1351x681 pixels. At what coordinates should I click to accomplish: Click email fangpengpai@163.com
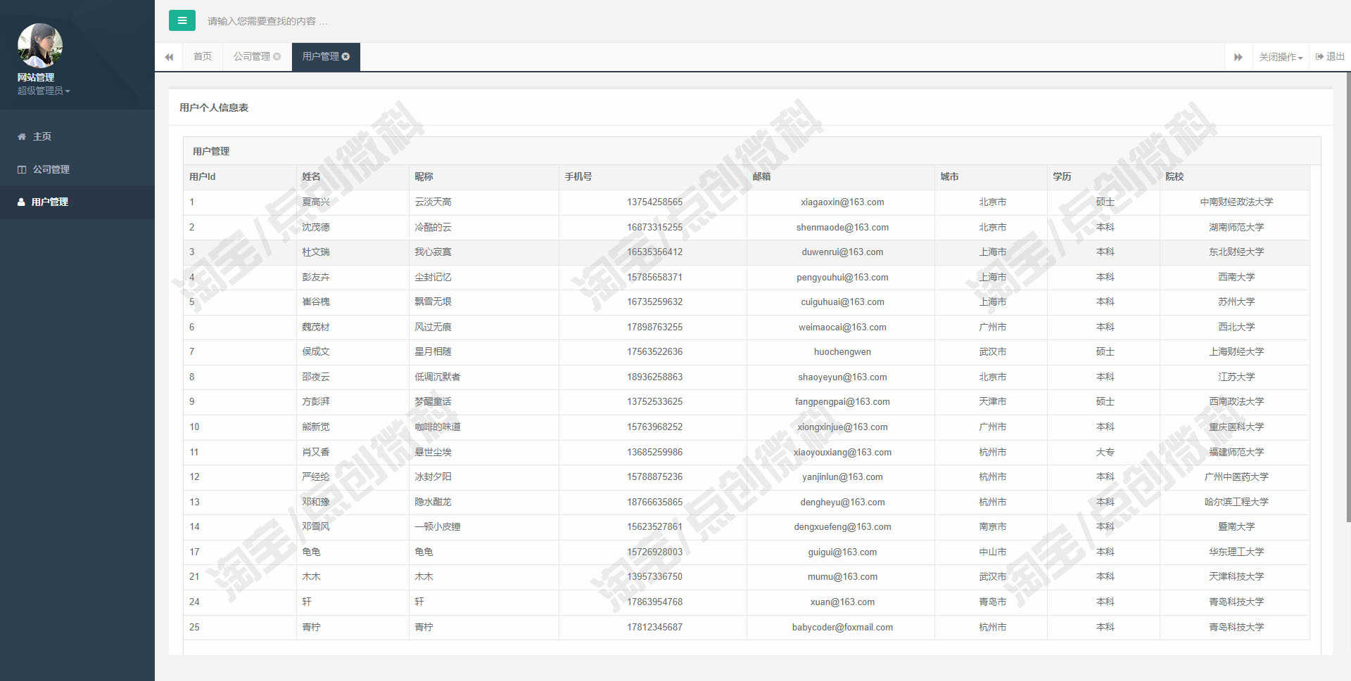(x=842, y=401)
